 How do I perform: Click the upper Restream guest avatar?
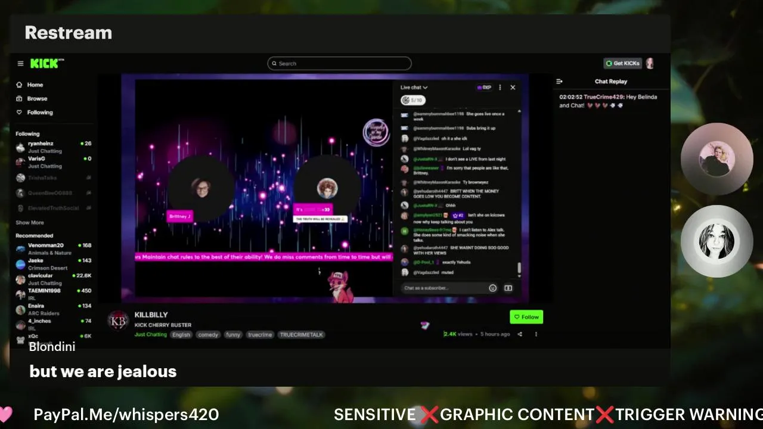point(717,158)
